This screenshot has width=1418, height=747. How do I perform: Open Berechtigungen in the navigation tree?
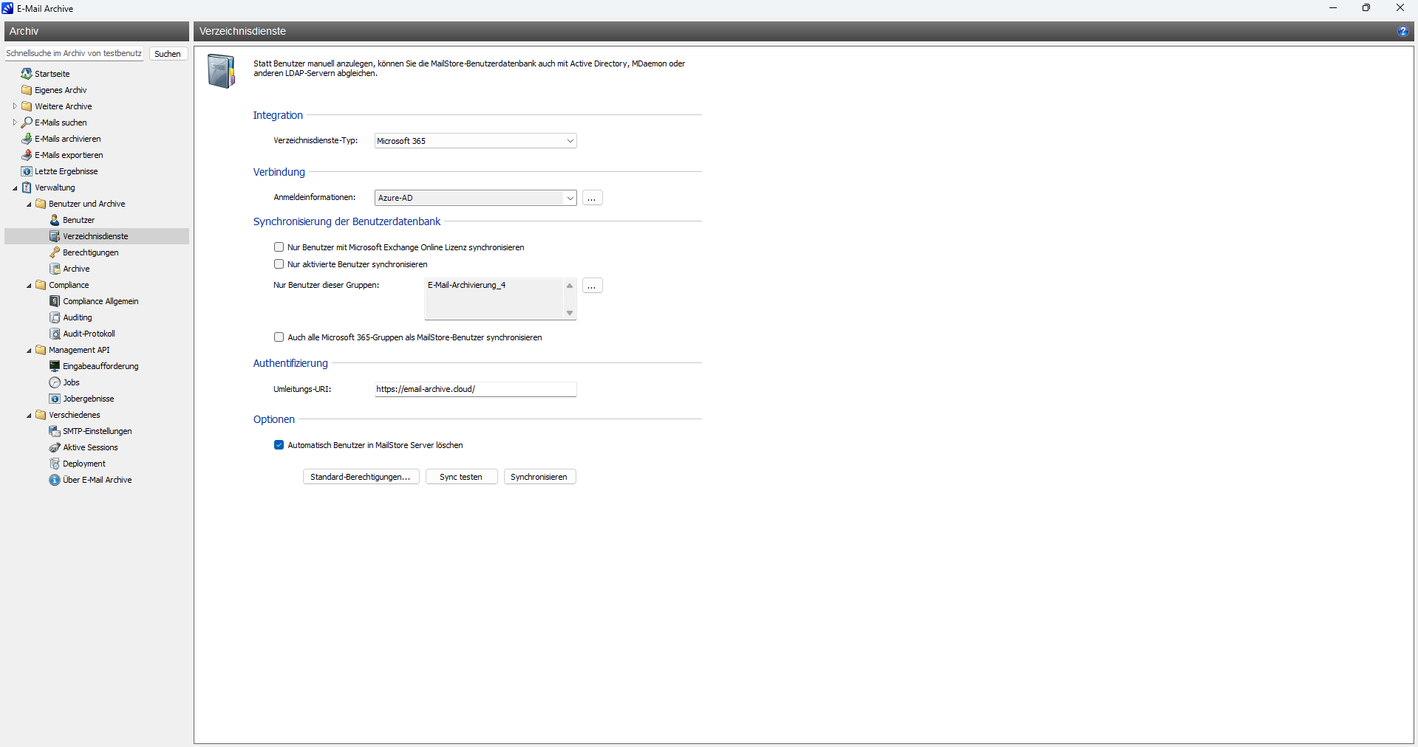click(90, 252)
